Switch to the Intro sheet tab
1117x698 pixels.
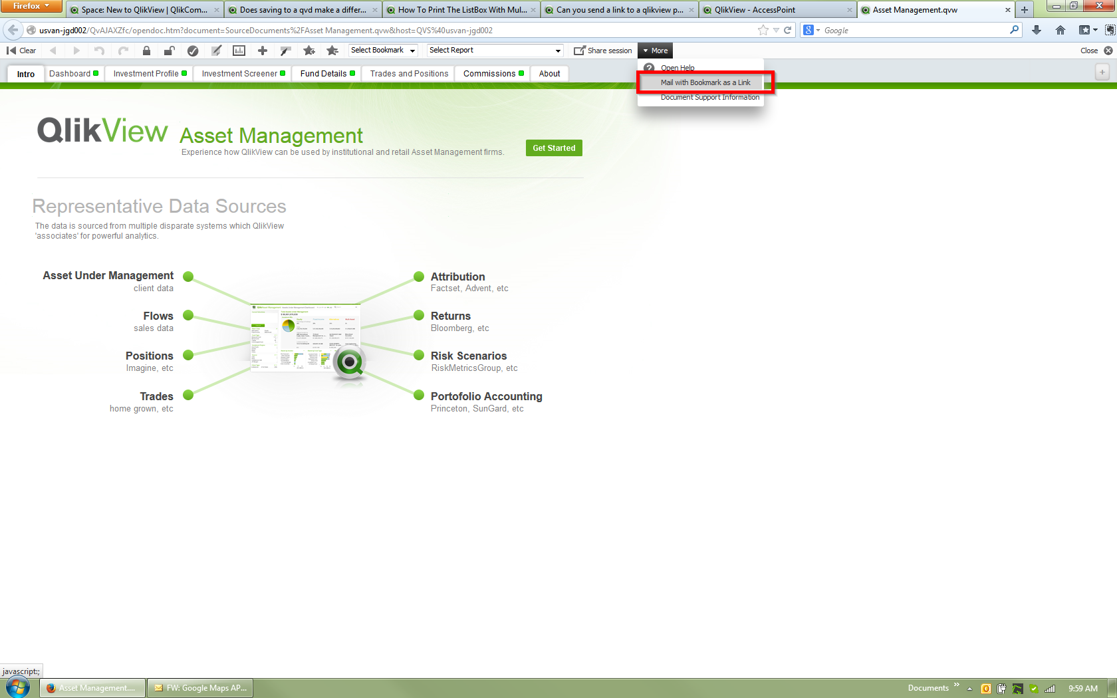click(26, 74)
